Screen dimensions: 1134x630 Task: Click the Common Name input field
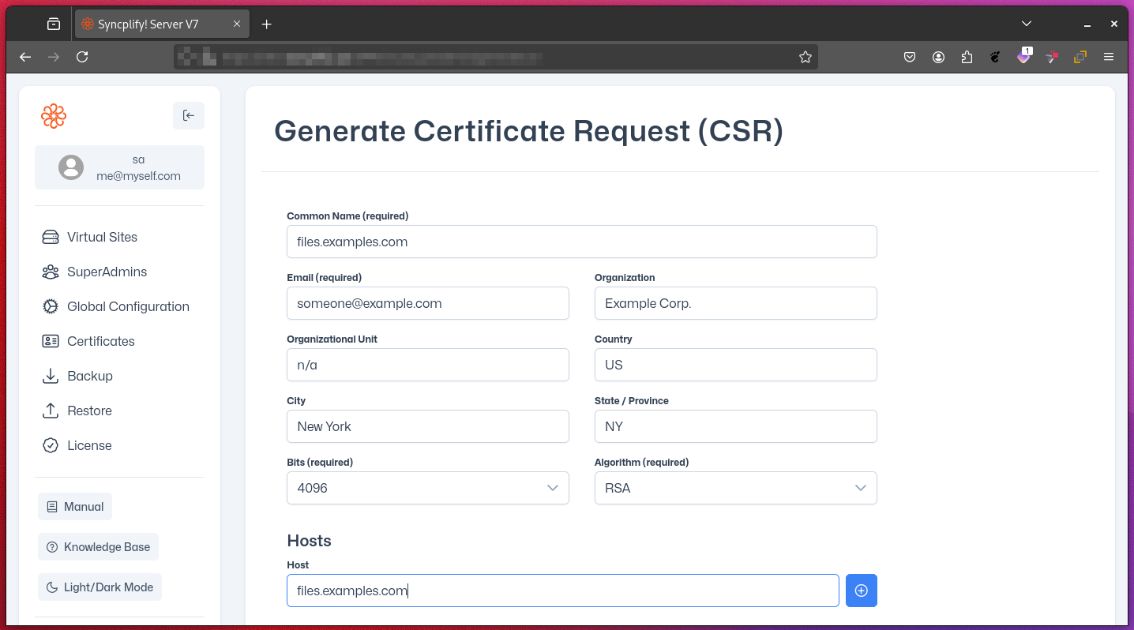coord(582,242)
